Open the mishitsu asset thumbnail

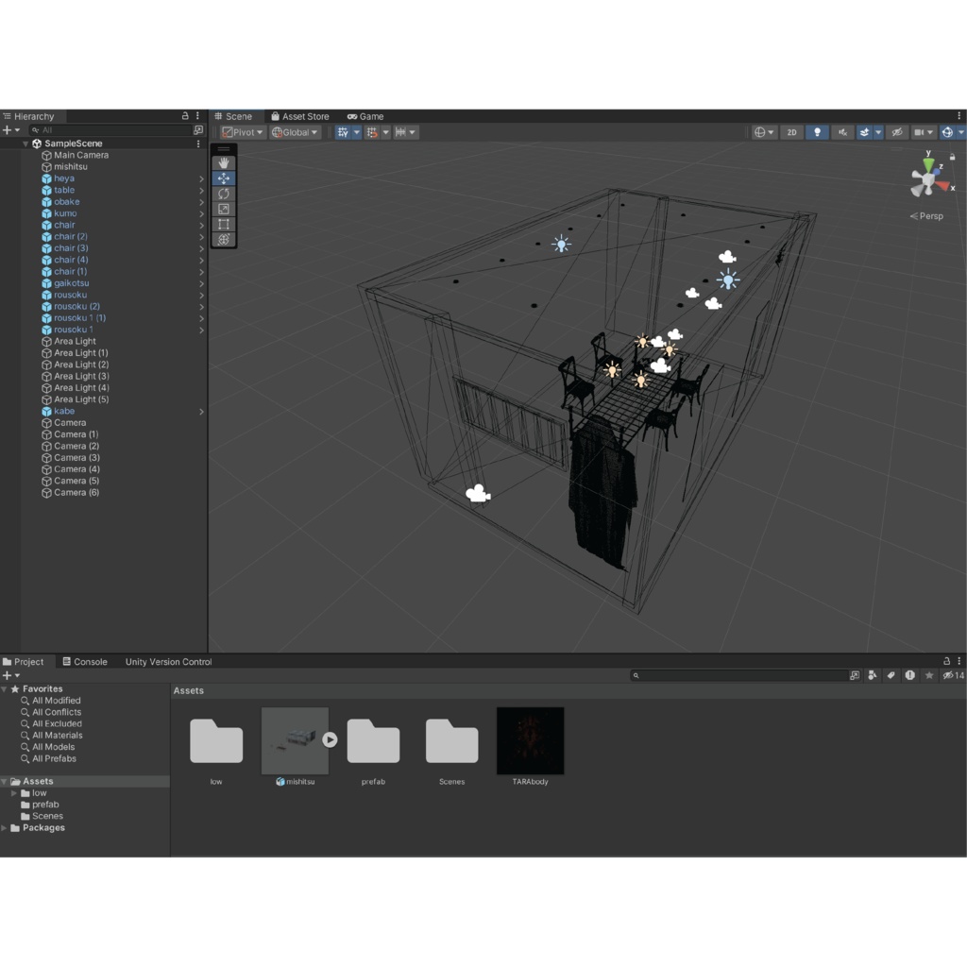(295, 739)
